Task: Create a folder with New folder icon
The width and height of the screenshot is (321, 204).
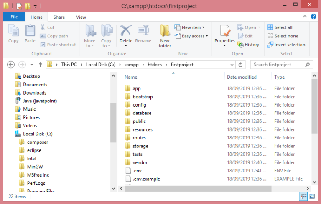Action: 165,36
